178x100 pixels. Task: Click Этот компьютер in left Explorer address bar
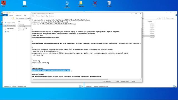coord(20,18)
